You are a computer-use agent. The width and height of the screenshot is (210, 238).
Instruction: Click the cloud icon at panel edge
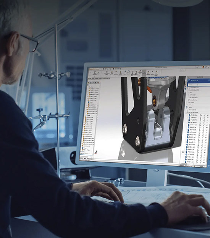coord(183,152)
